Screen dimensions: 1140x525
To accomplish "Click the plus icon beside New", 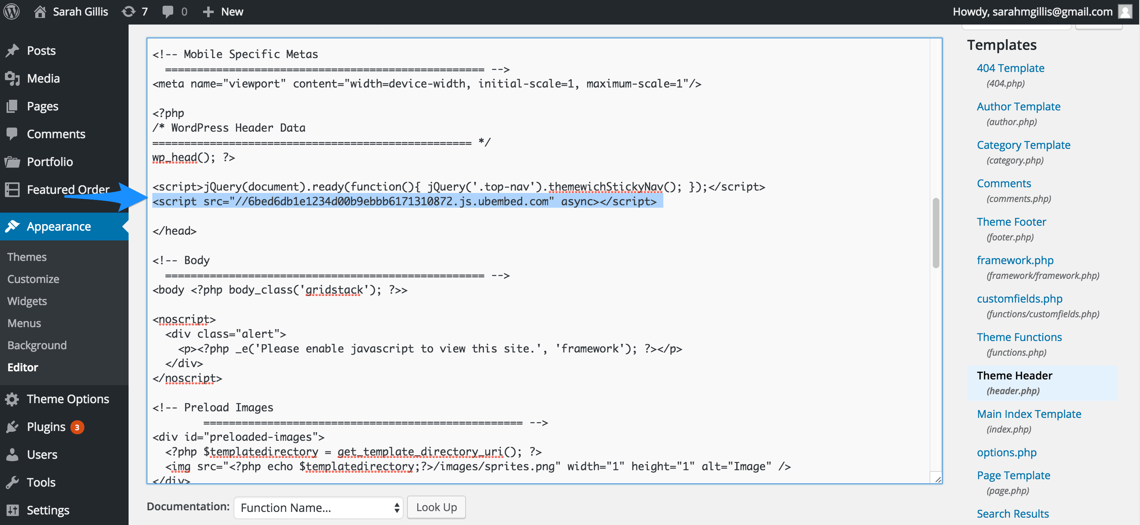I will coord(208,11).
